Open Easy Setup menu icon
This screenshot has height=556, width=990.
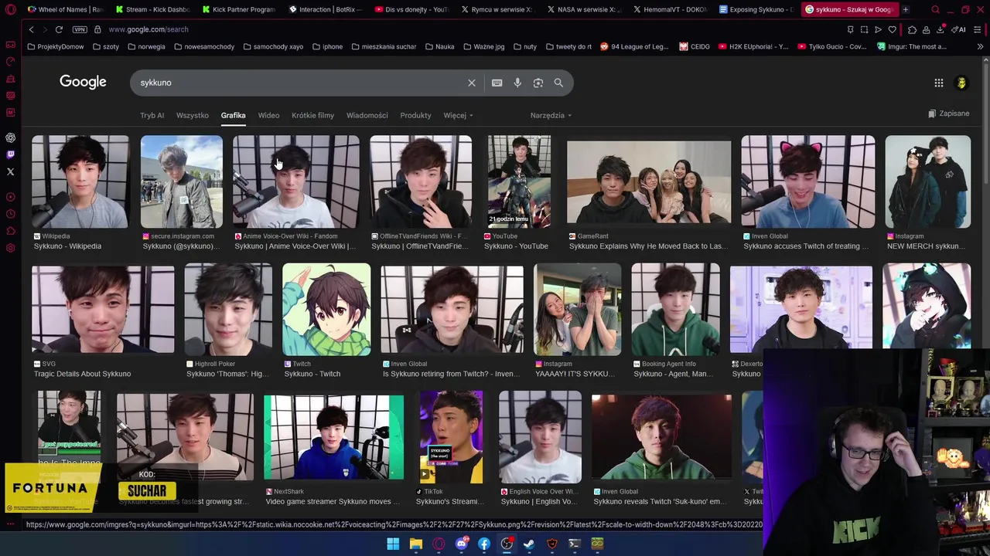[979, 29]
